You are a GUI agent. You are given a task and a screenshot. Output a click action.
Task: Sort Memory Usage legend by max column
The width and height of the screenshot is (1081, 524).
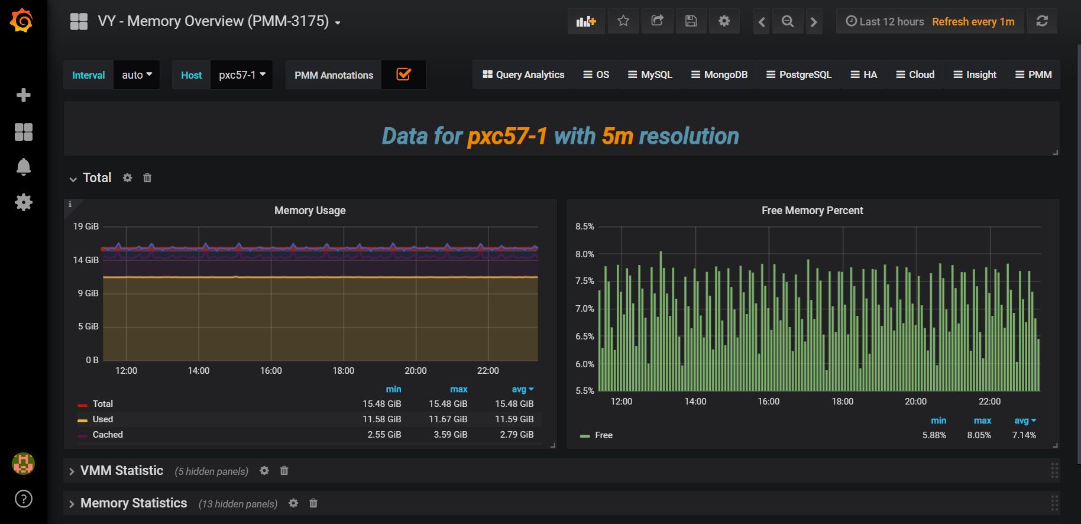click(x=458, y=389)
